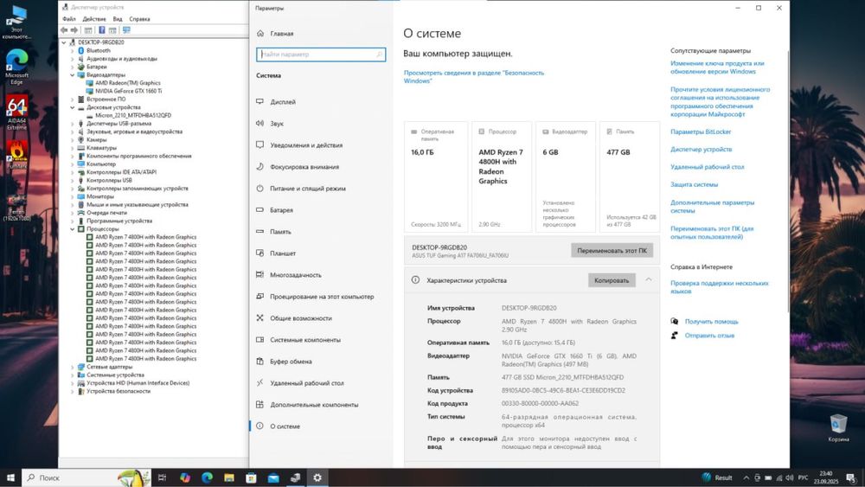Click the Копировать button
Image resolution: width=865 pixels, height=487 pixels.
tap(612, 280)
